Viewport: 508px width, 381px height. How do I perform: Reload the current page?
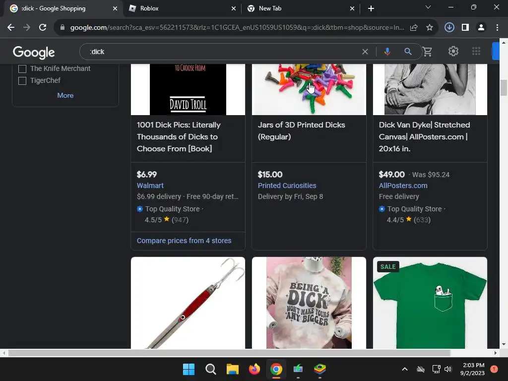43,28
